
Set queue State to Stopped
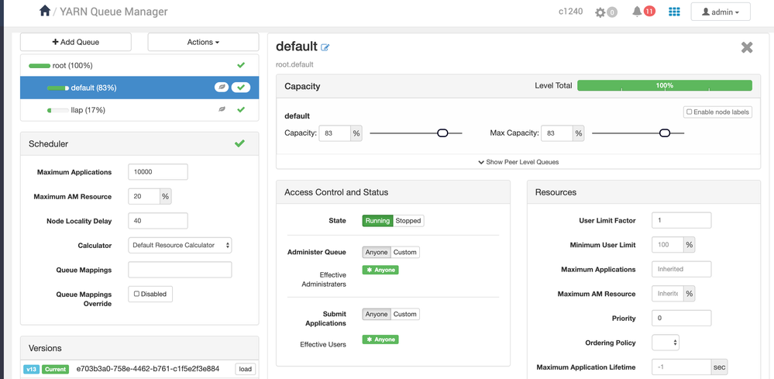point(408,221)
